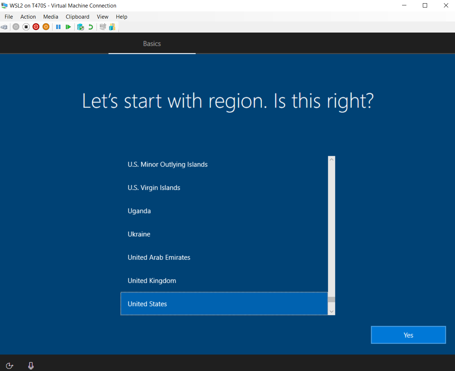
Task: Select Uganda in the region list
Action: (139, 211)
